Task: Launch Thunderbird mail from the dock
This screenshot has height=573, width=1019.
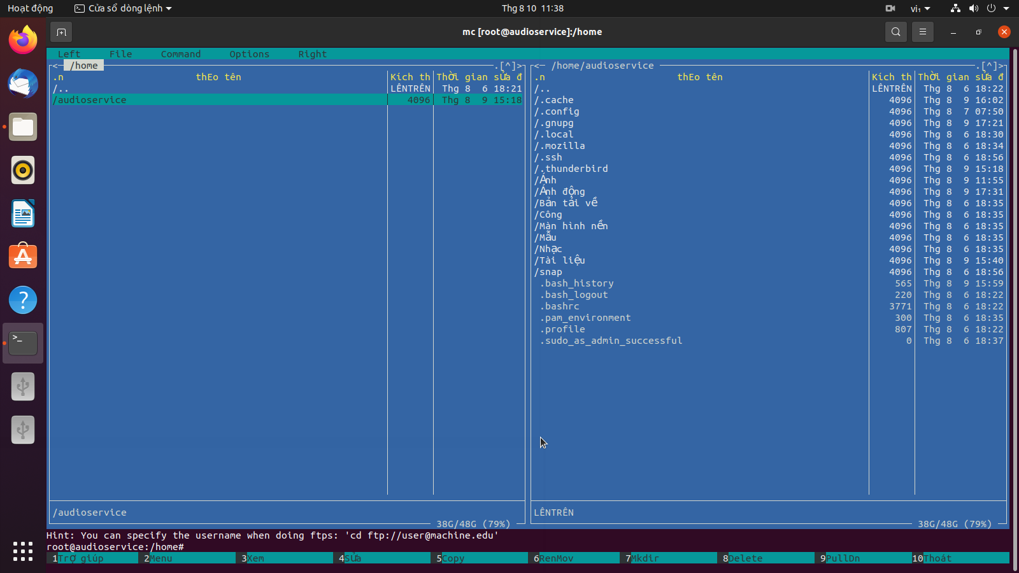Action: tap(23, 83)
